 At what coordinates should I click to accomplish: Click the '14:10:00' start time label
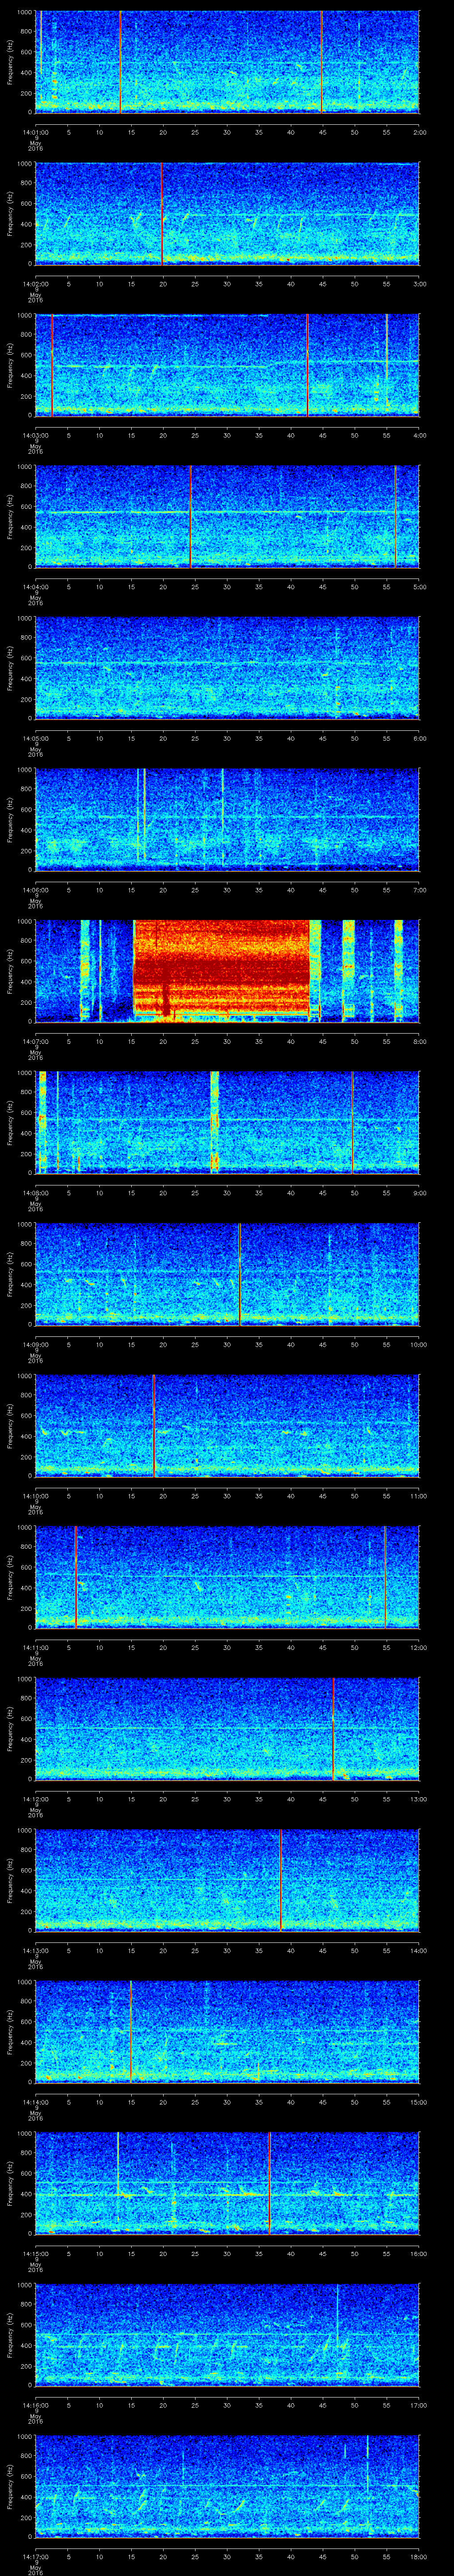pyautogui.click(x=35, y=1496)
